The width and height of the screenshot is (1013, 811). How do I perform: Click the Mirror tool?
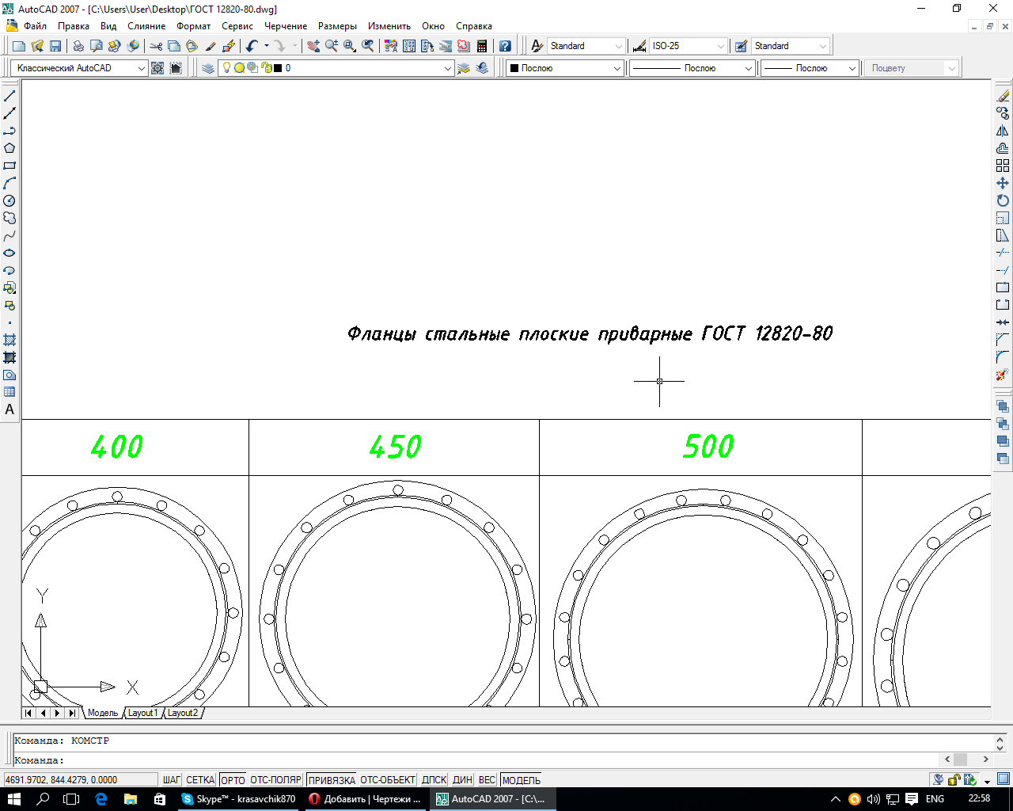pyautogui.click(x=1003, y=131)
